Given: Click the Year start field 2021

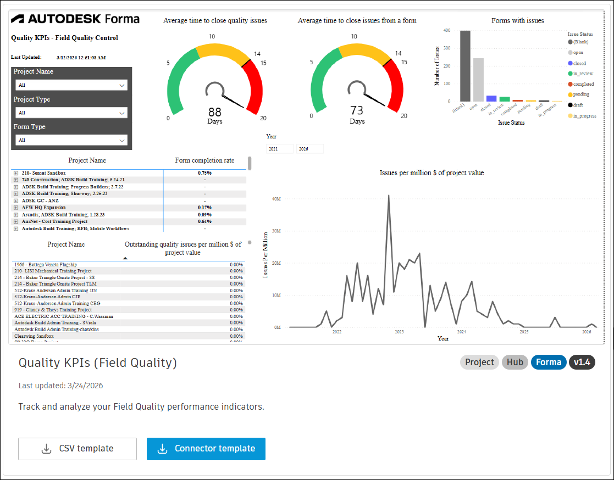Looking at the screenshot, I should (x=280, y=149).
